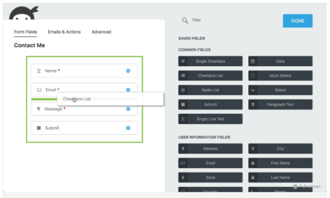
Task: Add the Address field
Action: tap(210, 149)
